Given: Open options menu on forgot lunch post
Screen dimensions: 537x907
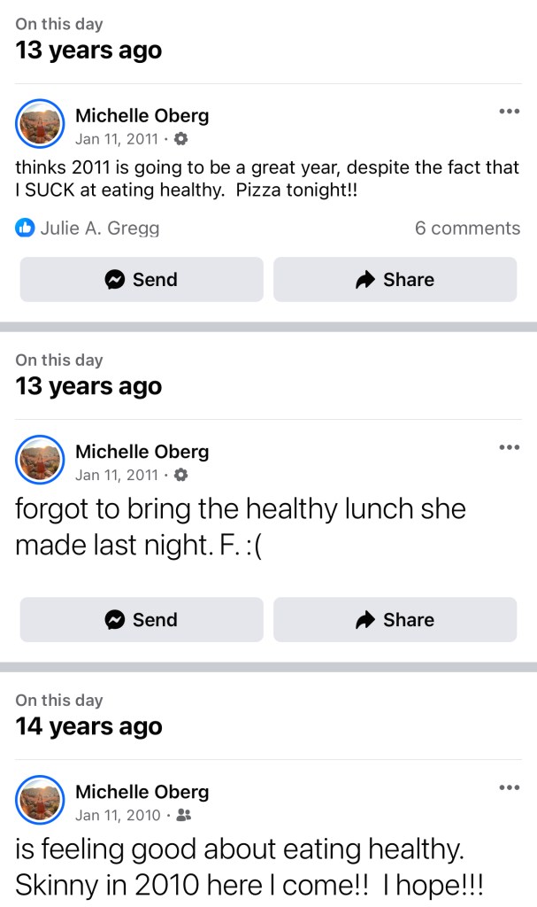Looking at the screenshot, I should click(x=509, y=447).
